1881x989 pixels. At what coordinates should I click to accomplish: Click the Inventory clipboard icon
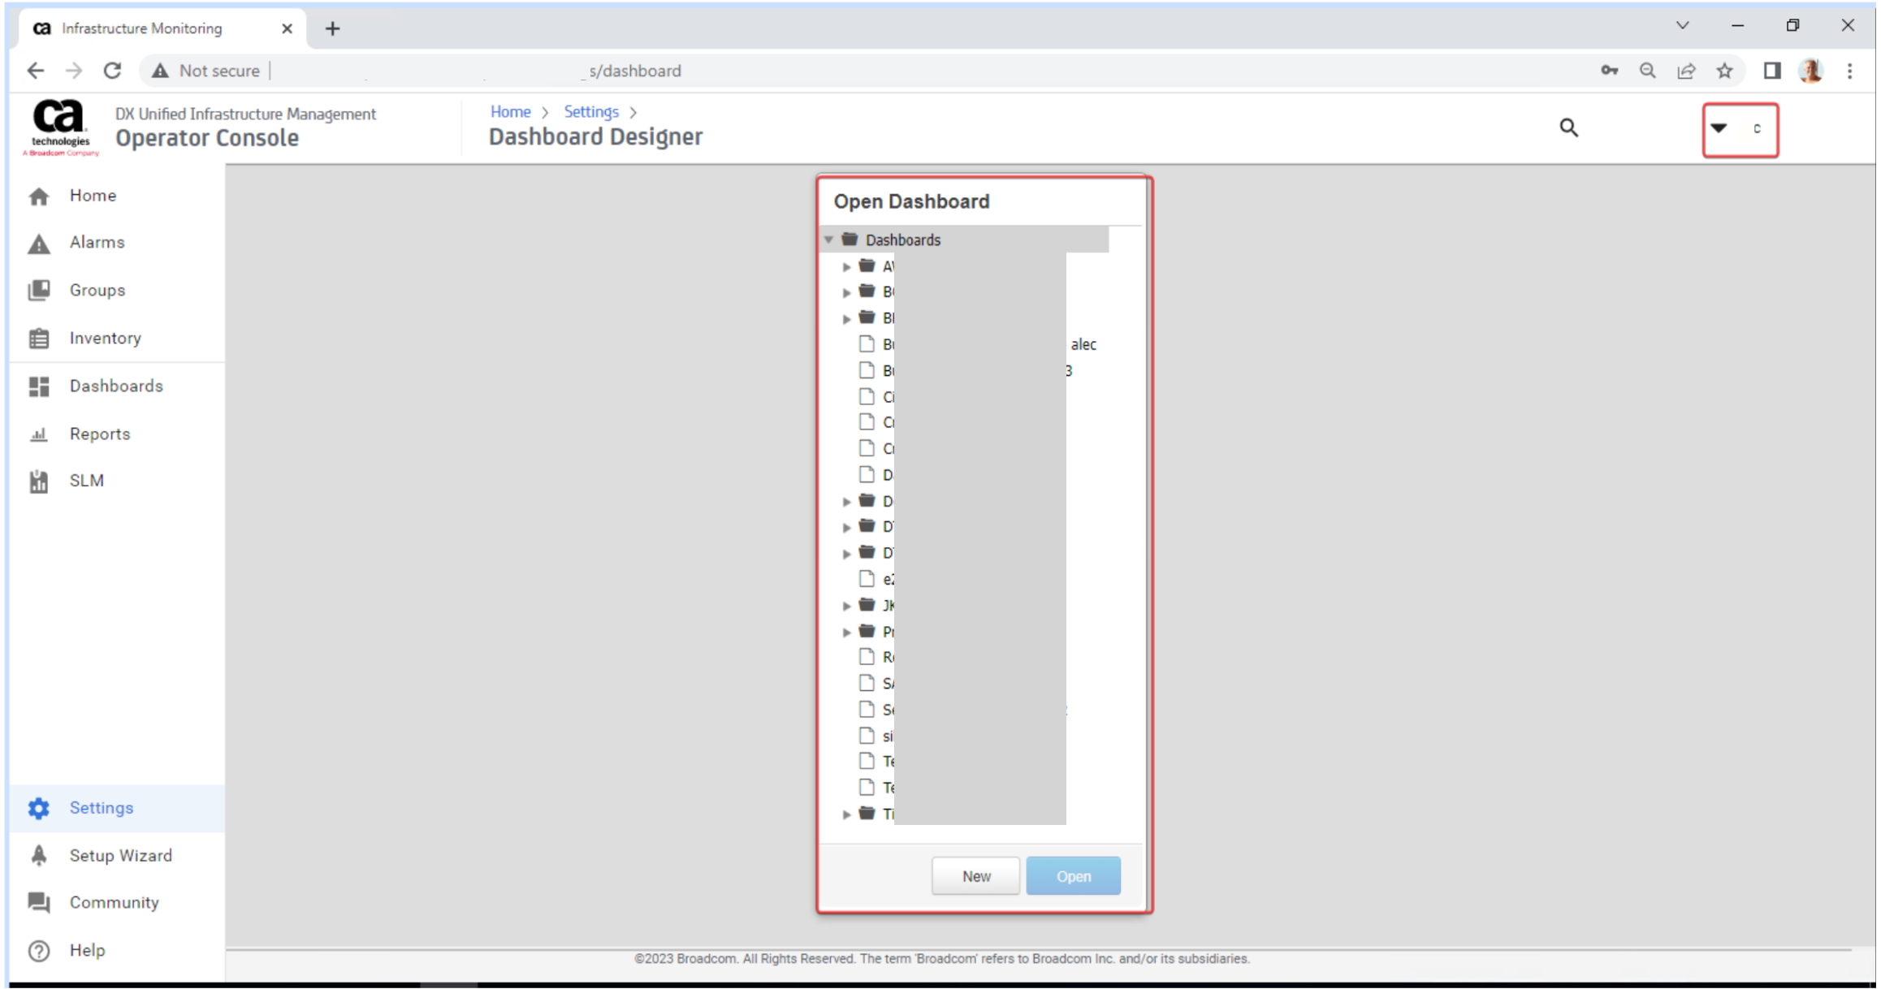39,339
